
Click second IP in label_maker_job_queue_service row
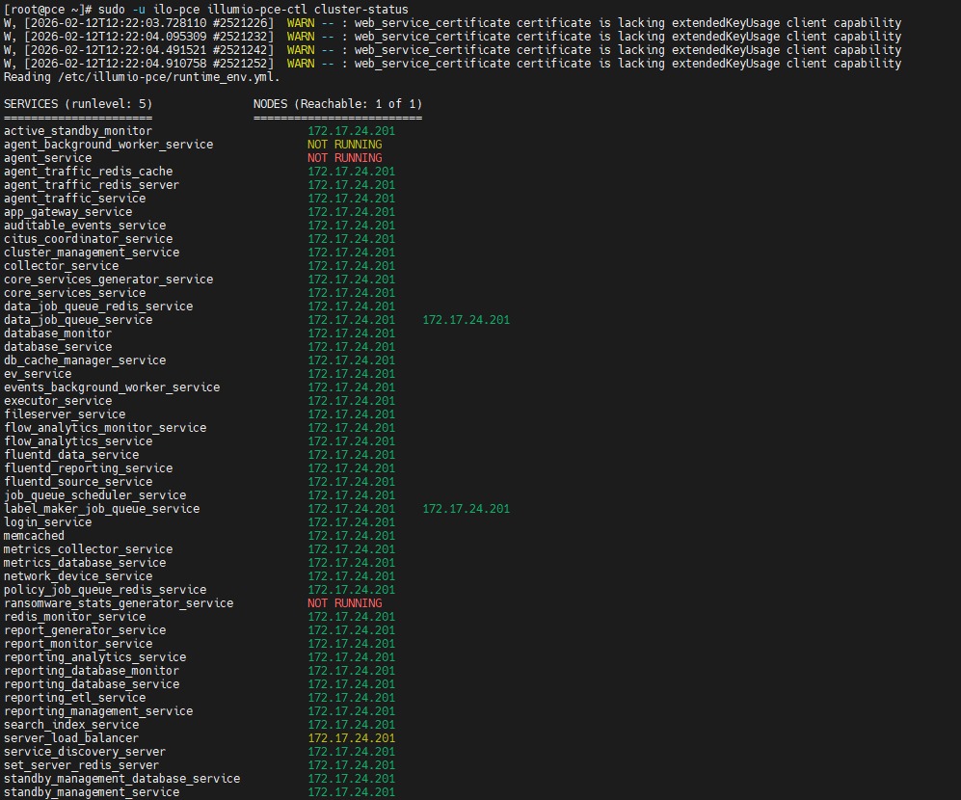coord(466,508)
